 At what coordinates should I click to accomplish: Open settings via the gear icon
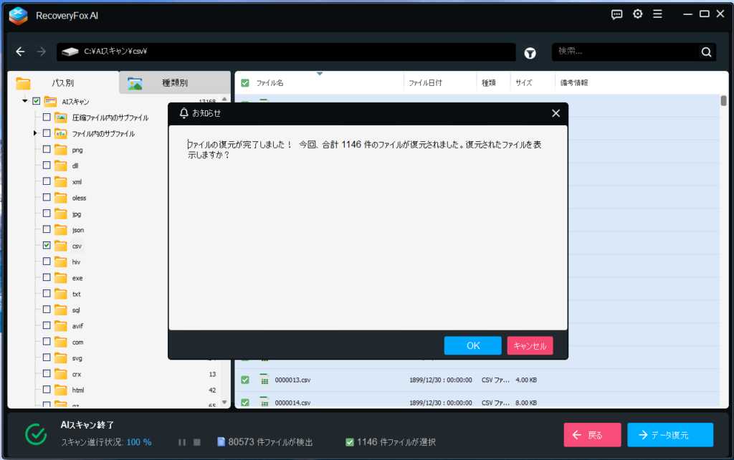click(x=637, y=14)
